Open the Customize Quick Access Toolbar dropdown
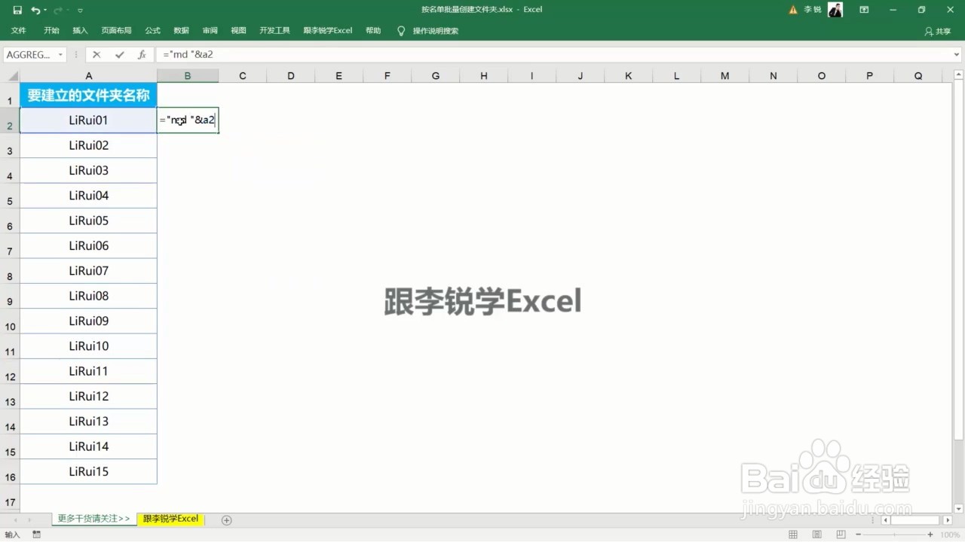The width and height of the screenshot is (965, 542). [80, 10]
